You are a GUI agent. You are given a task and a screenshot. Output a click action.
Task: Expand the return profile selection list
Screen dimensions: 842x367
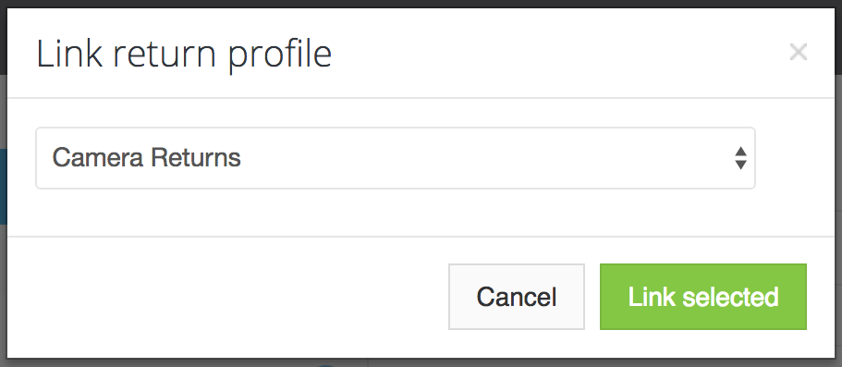click(396, 158)
